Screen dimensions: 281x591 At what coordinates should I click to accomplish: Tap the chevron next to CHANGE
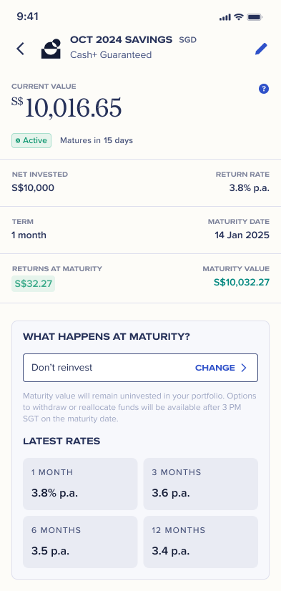[244, 368]
